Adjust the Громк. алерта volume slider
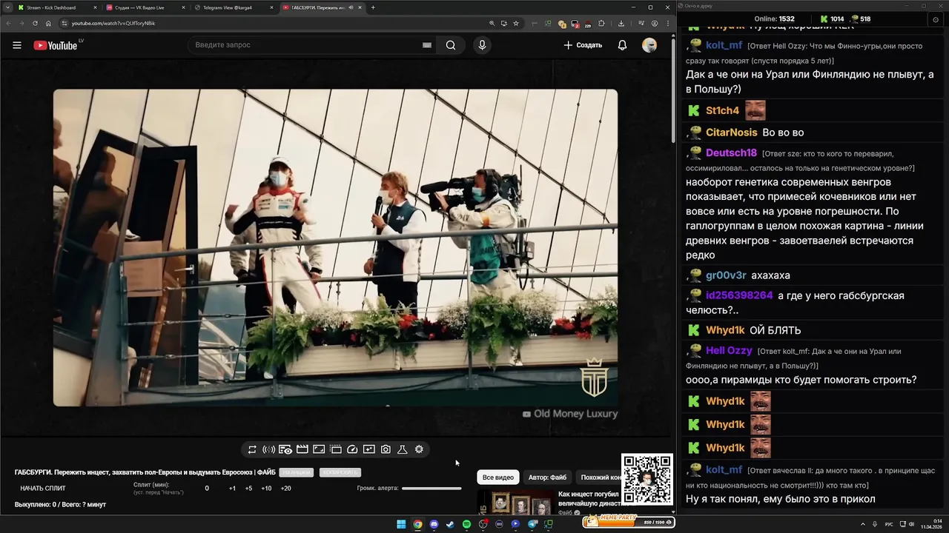Image resolution: width=949 pixels, height=533 pixels. tap(431, 489)
